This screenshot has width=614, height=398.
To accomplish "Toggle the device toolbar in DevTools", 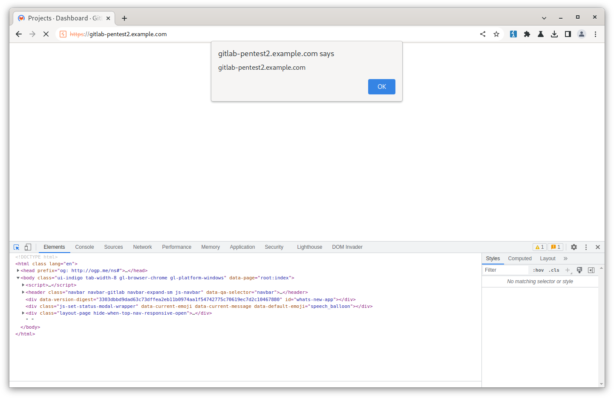I will click(28, 247).
